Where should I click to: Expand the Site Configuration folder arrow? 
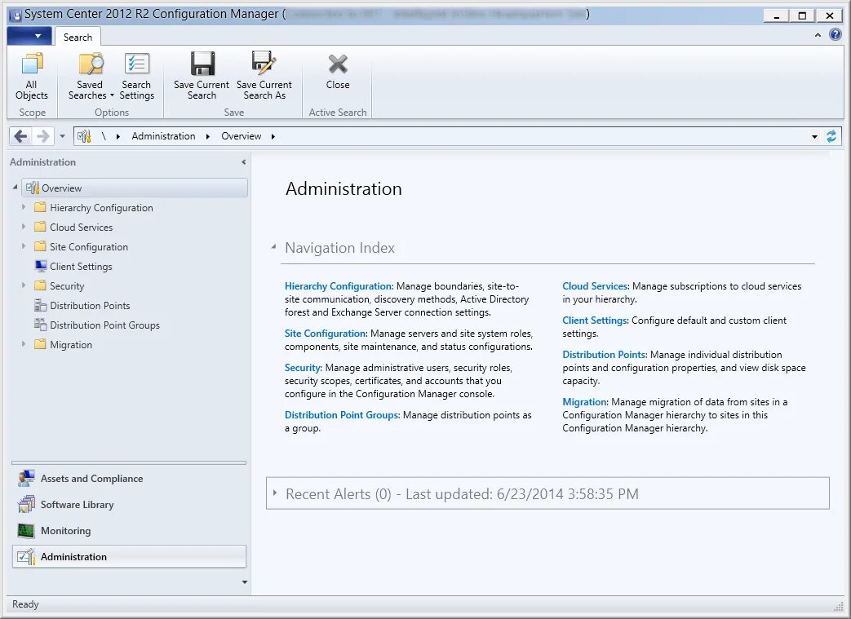[x=24, y=246]
